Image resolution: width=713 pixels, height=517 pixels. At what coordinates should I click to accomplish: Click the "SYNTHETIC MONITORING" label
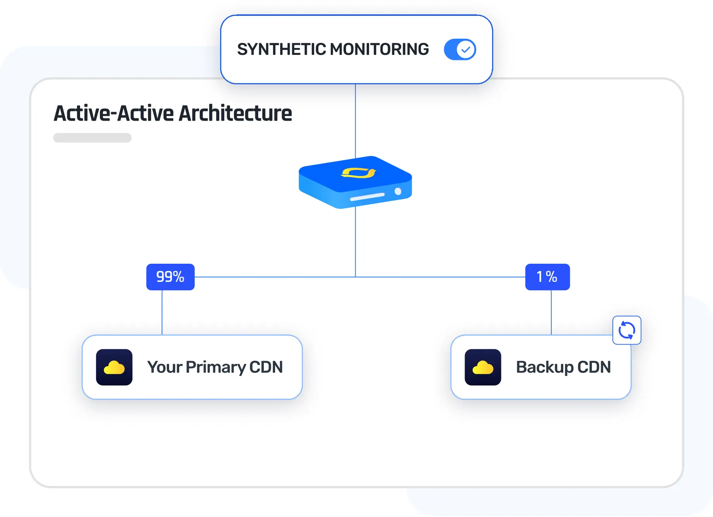point(333,49)
